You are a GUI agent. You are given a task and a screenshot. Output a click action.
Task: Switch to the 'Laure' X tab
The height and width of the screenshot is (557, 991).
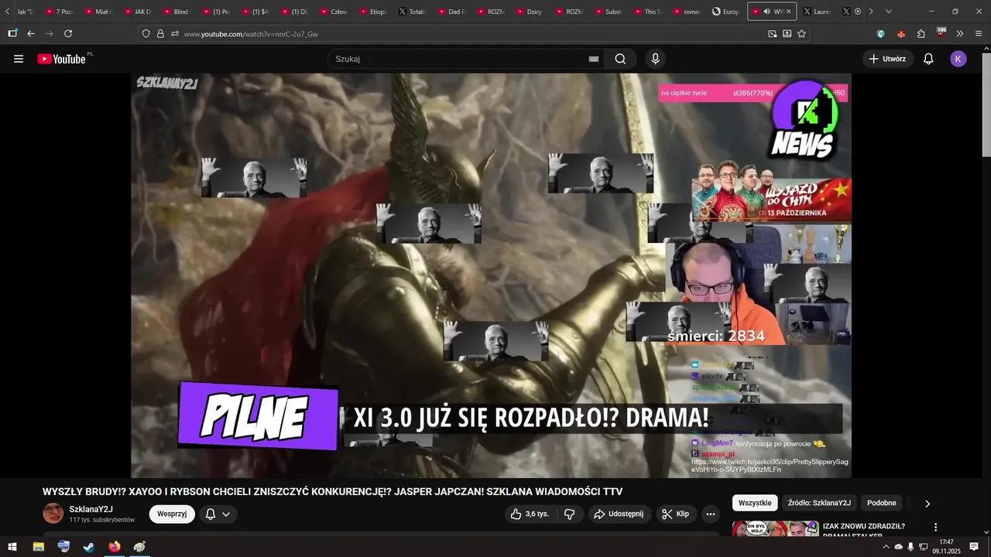tap(818, 12)
